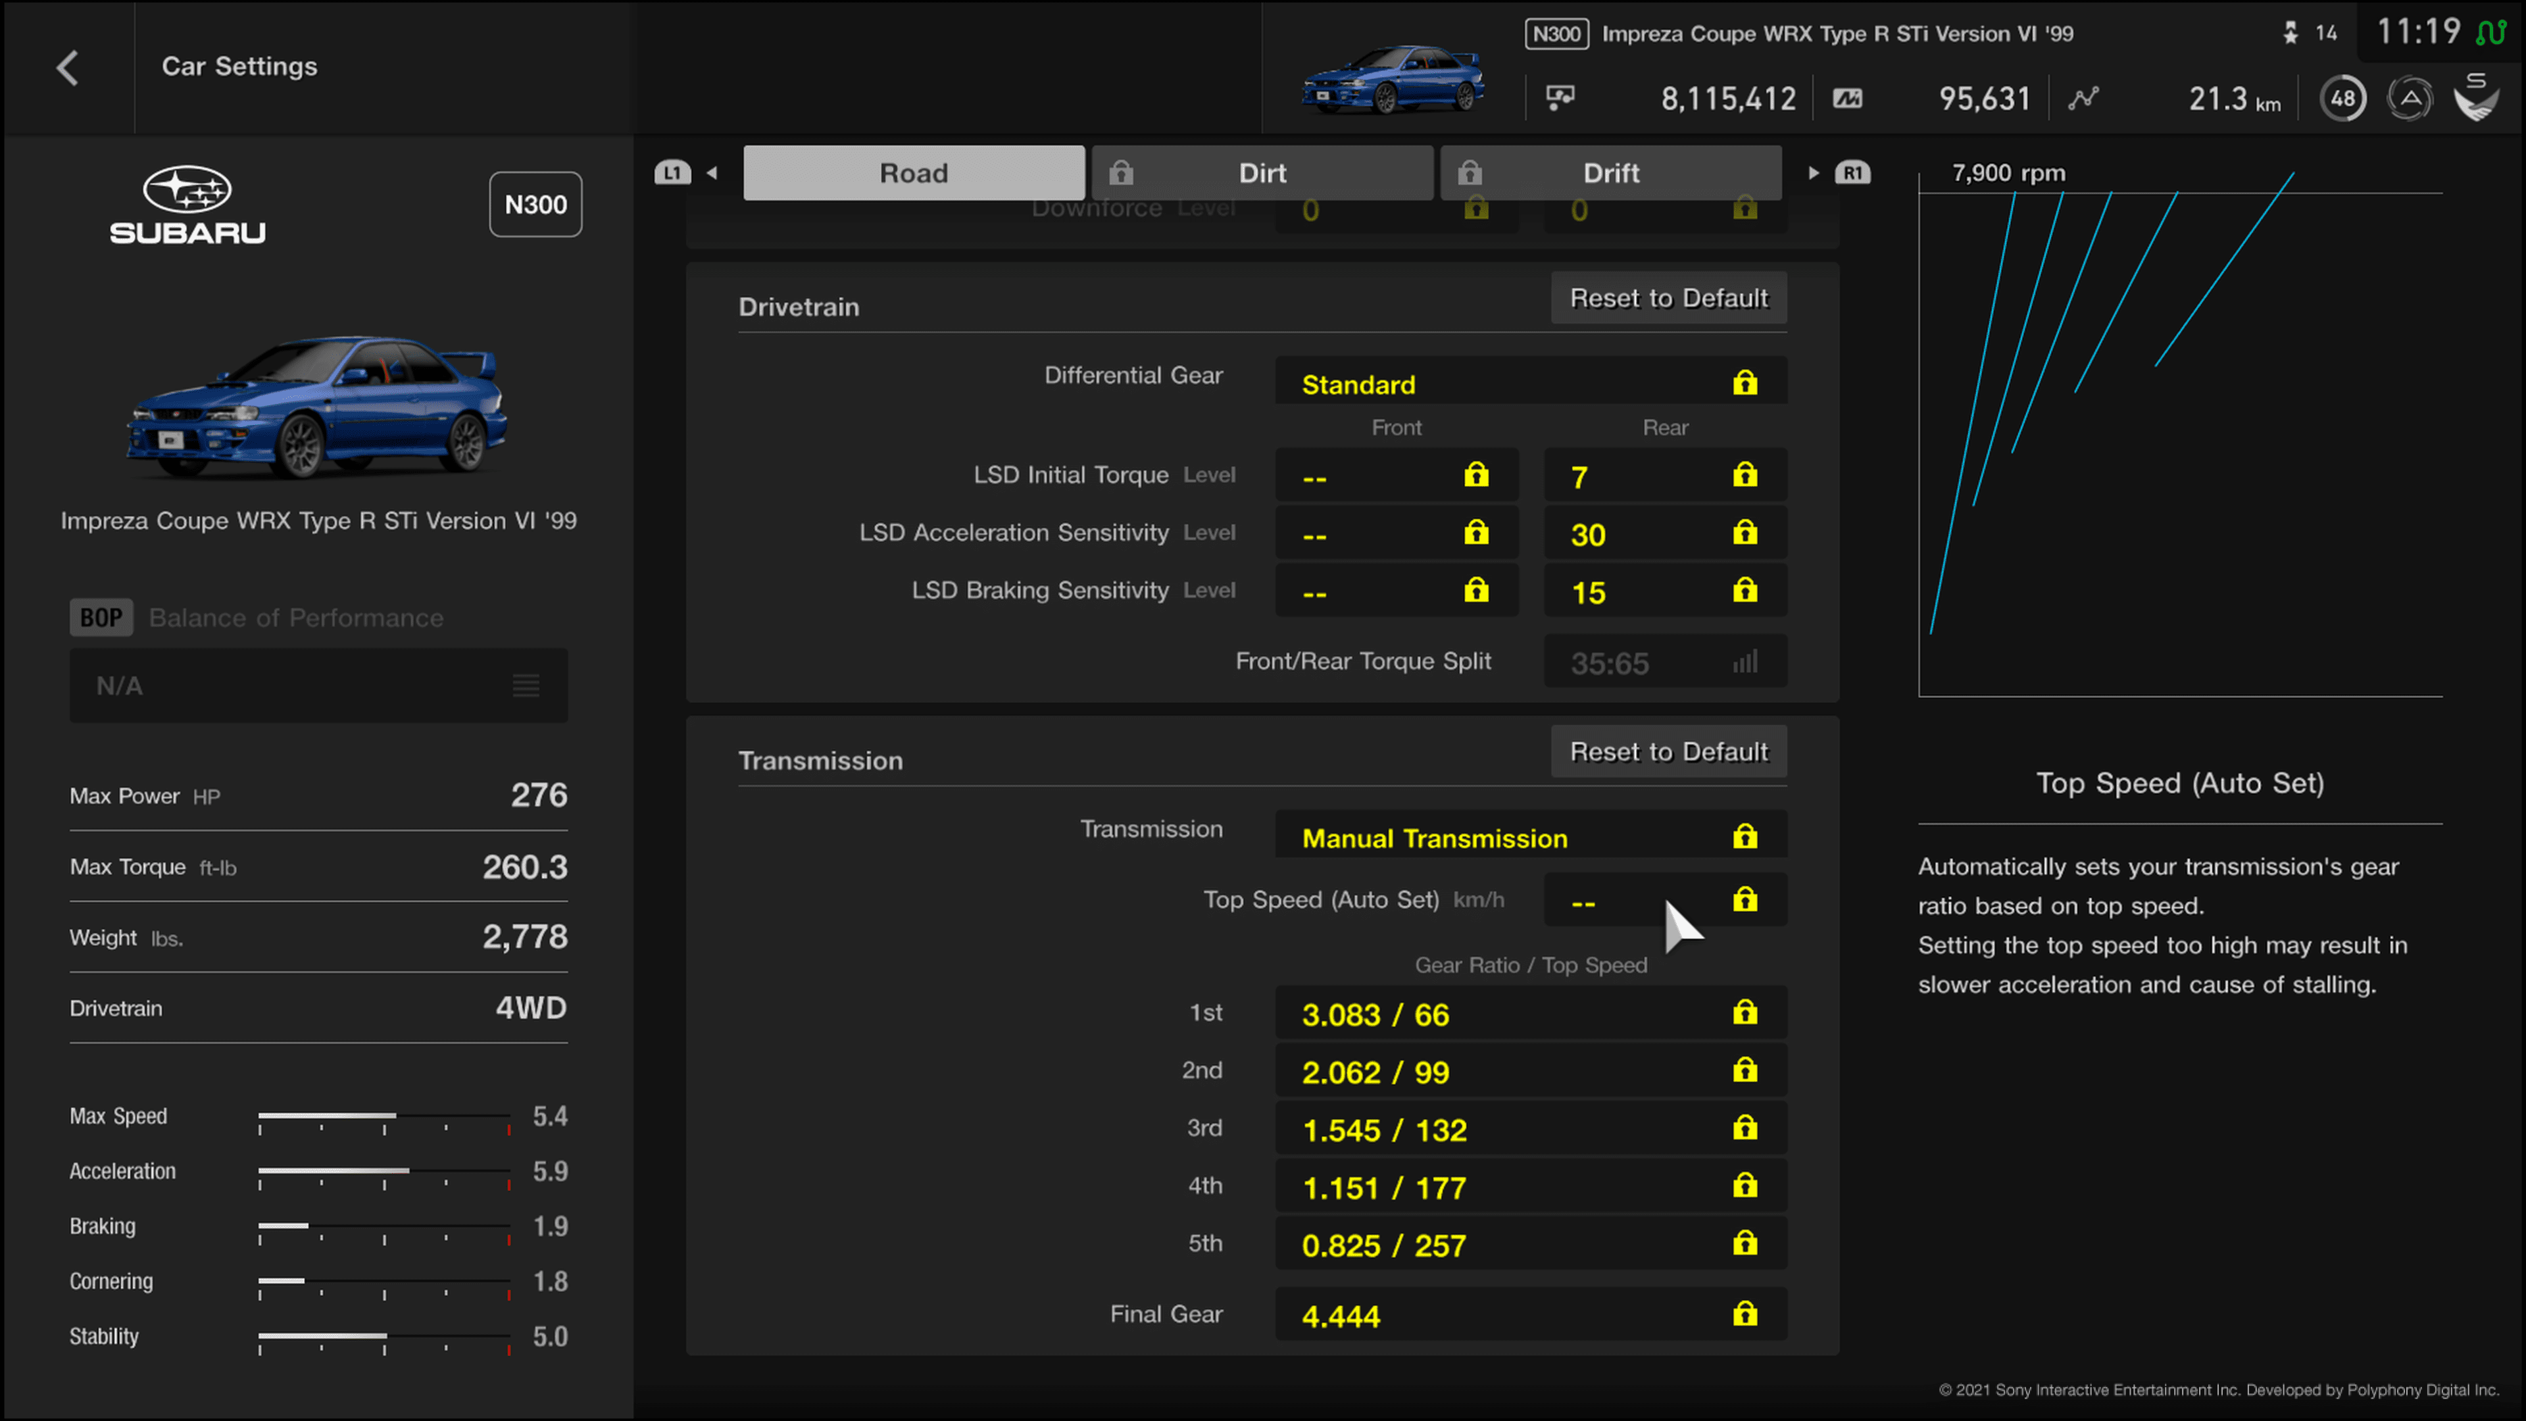Click lock for front LSD Braking Sensitivity
Screen dimensions: 2526x1421
tap(1475, 590)
